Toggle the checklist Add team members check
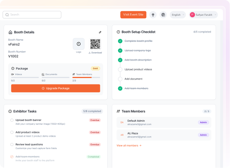The image size is (230, 168). pyautogui.click(x=120, y=88)
